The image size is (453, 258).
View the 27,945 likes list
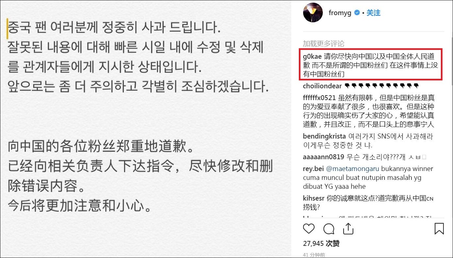click(321, 244)
